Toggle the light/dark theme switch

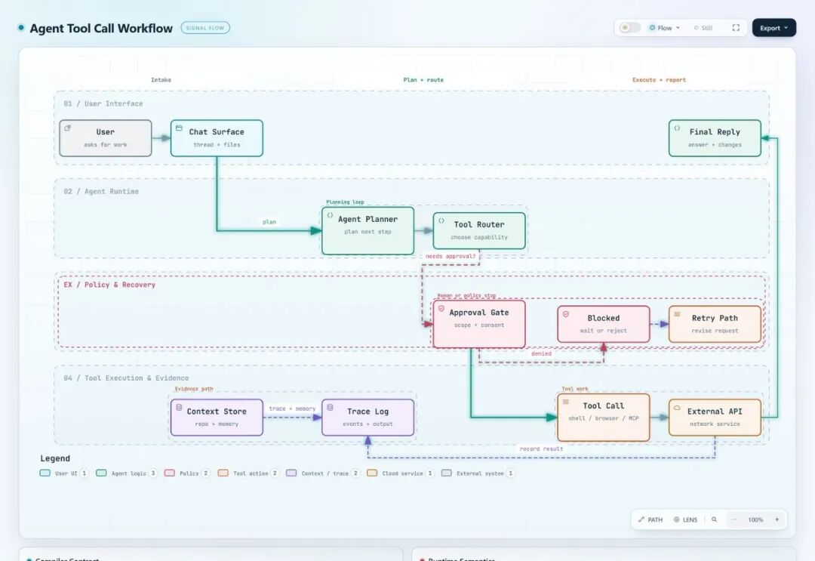tap(630, 27)
